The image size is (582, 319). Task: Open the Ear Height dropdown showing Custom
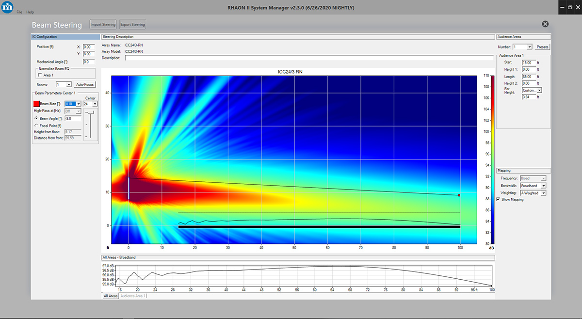coord(532,90)
